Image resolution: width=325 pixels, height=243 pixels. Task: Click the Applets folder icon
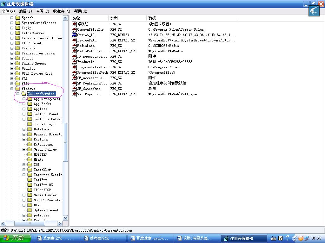tap(30, 109)
